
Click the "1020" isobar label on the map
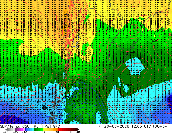129,85
